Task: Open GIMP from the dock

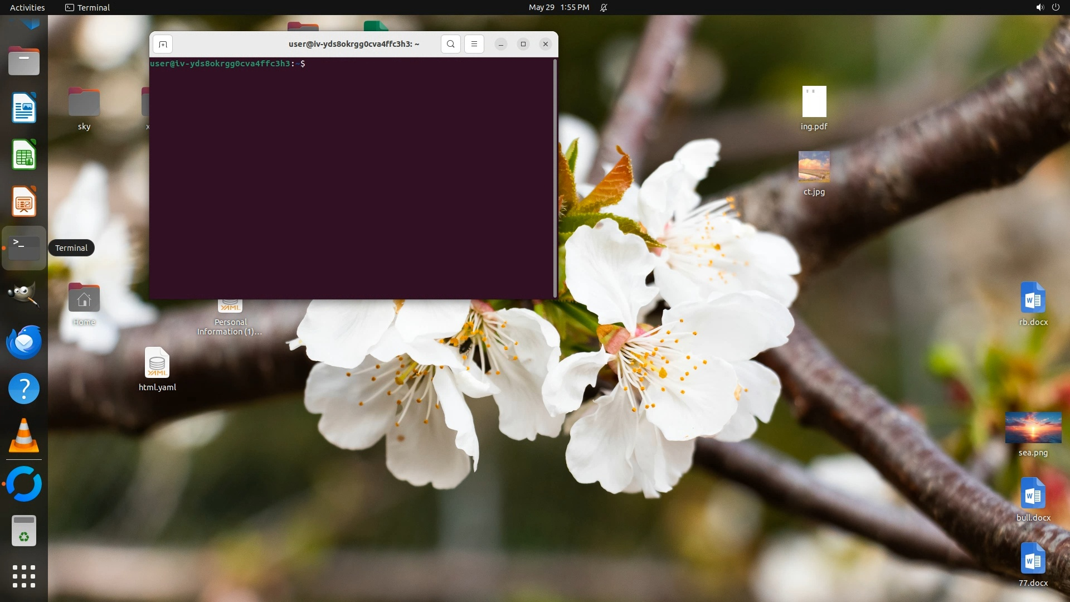Action: [x=23, y=294]
